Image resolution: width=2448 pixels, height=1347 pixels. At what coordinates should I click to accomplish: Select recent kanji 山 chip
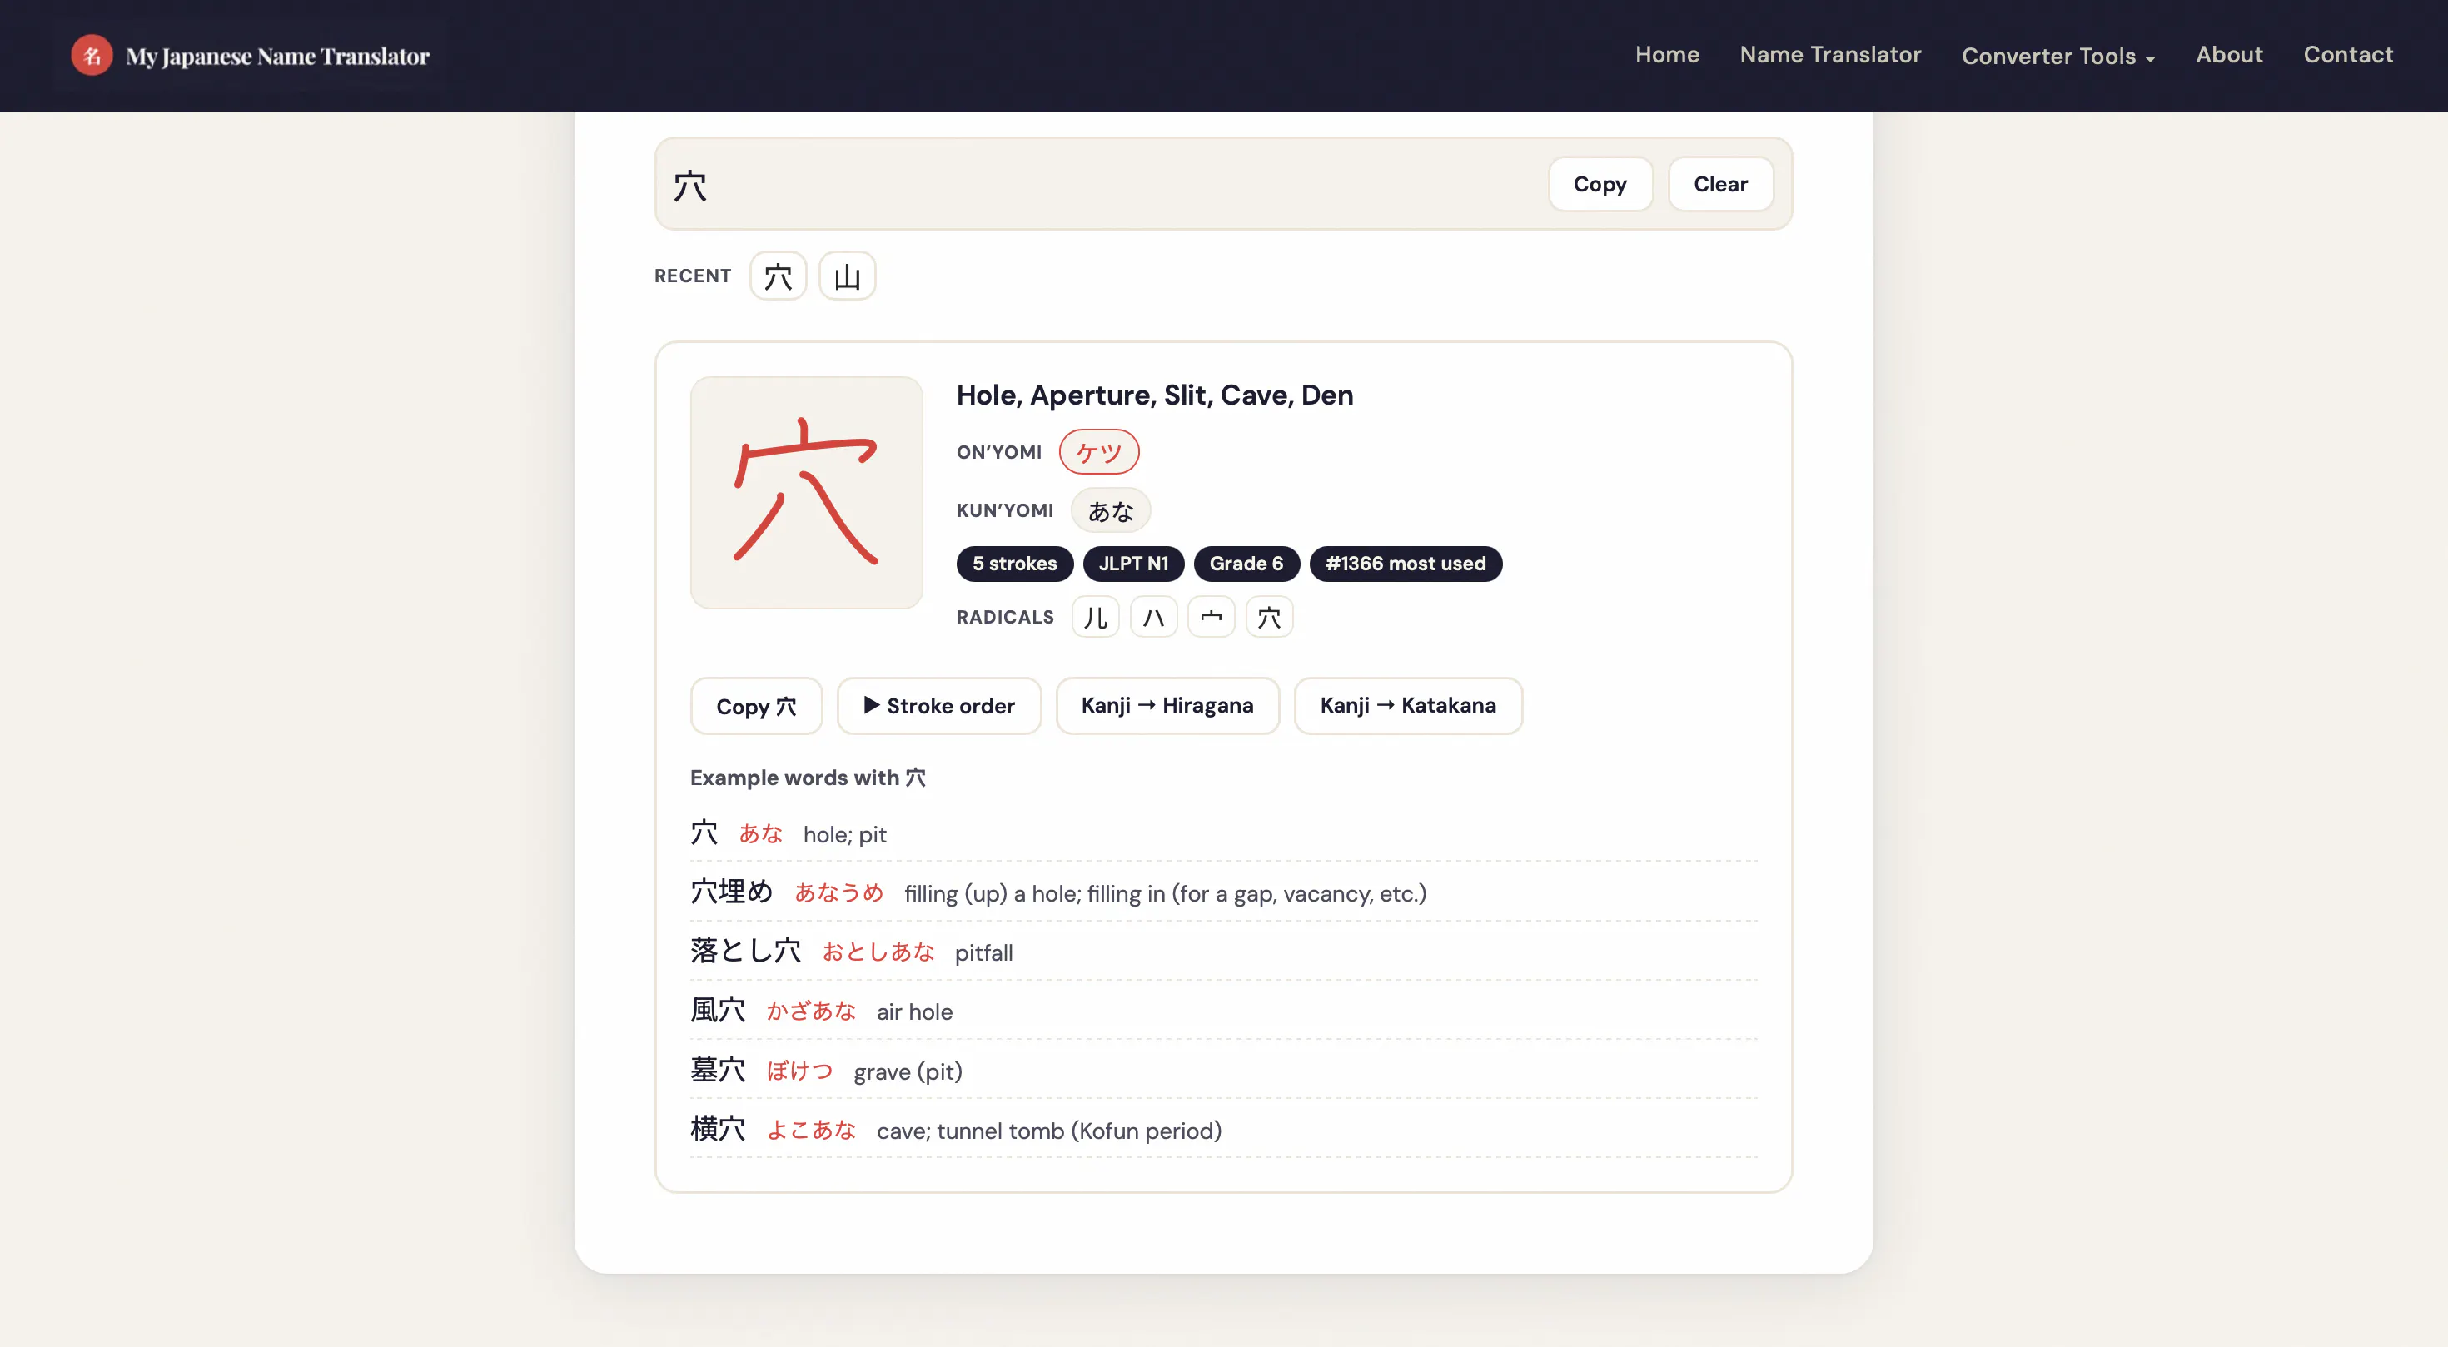(847, 276)
